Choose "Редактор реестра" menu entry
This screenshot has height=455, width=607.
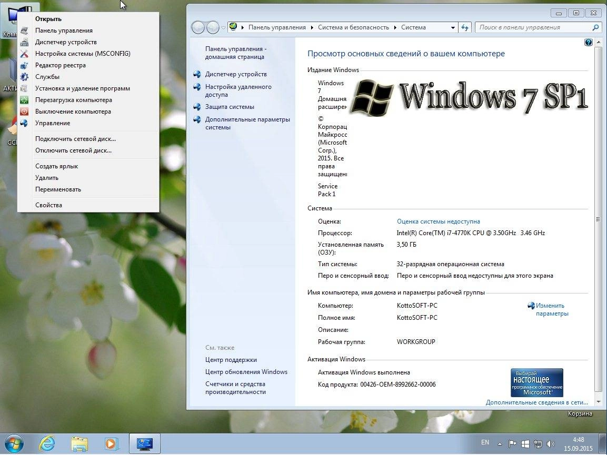click(88, 65)
